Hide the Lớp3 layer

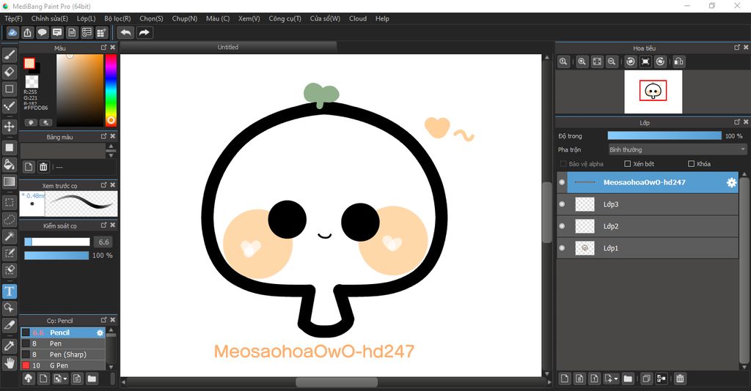[563, 204]
